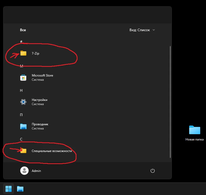This screenshot has width=206, height=195.
Task: Click the app list vertical scrollbar
Action: point(170,102)
